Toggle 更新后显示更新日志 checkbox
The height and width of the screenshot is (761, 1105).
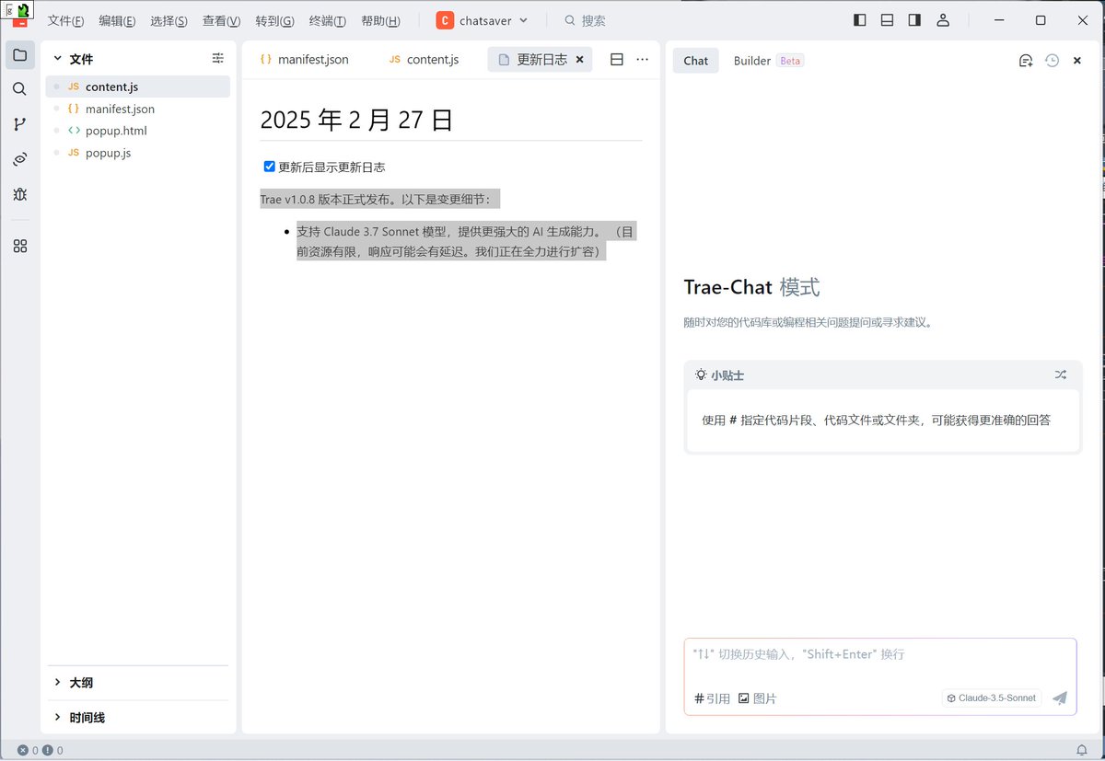pyautogui.click(x=270, y=167)
